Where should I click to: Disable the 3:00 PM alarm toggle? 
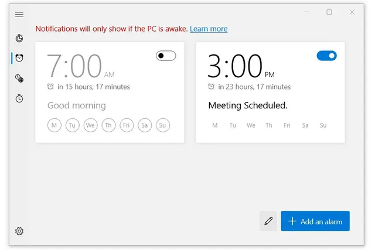[x=327, y=56]
